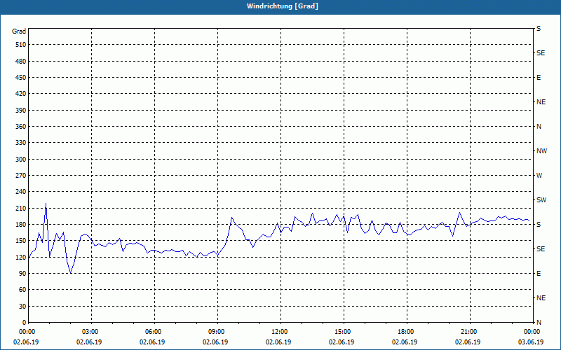Click the 300 y-axis label
The width and height of the screenshot is (561, 350).
coord(20,160)
